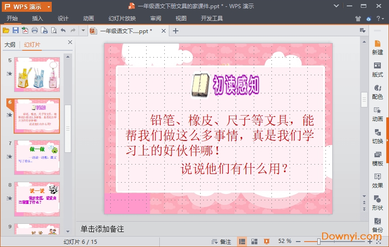Click the Save icon in quick toolbar
The image size is (389, 247).
coord(15,30)
